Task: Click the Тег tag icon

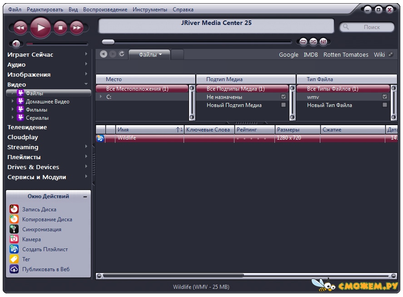Action: (x=14, y=259)
